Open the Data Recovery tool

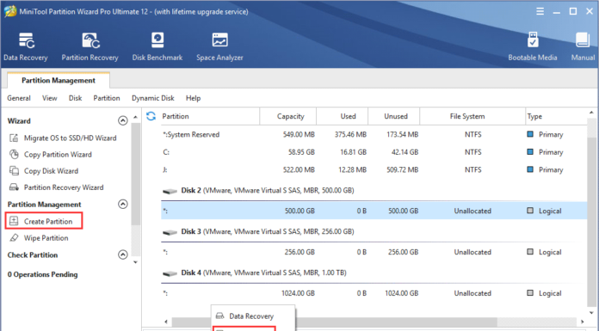coord(26,46)
